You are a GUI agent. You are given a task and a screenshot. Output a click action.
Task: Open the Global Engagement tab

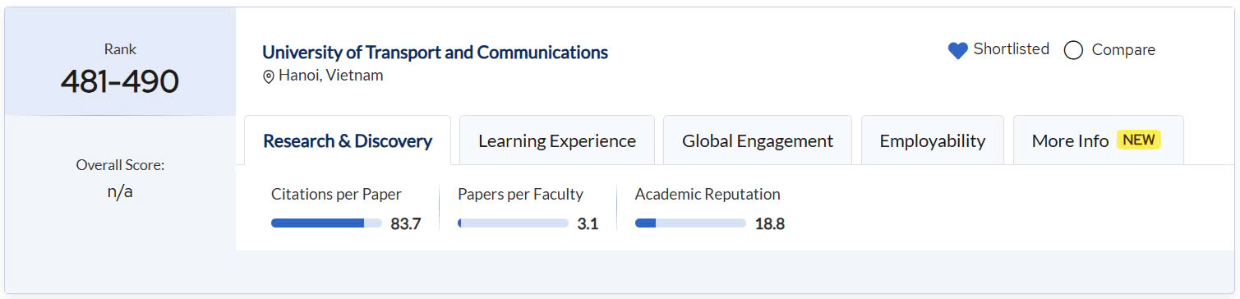click(x=758, y=140)
